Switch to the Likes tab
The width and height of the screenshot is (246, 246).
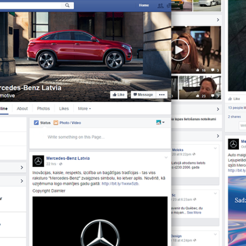coord(64,109)
